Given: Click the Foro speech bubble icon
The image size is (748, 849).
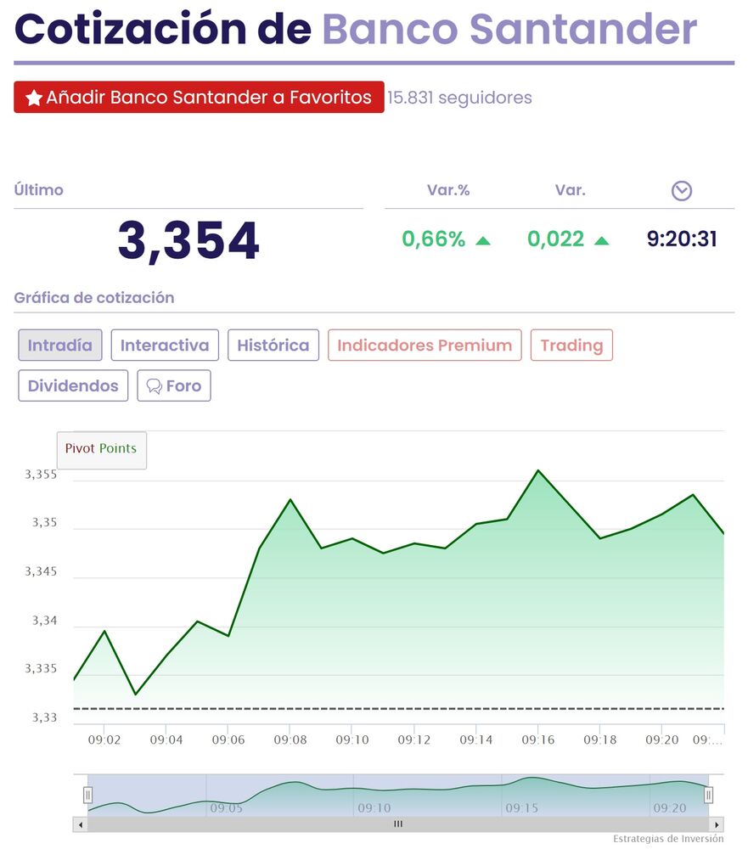Looking at the screenshot, I should [x=154, y=386].
